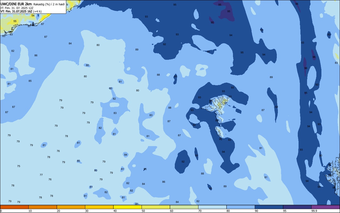Click the navy 95–99.9 legend segment
The image size is (340, 213).
pyautogui.click(x=297, y=207)
